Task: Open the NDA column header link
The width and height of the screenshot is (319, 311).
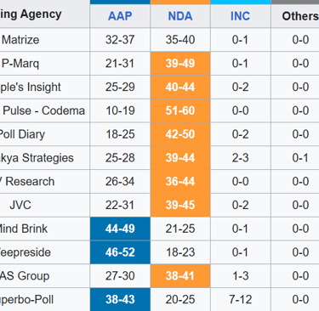Action: pyautogui.click(x=180, y=16)
